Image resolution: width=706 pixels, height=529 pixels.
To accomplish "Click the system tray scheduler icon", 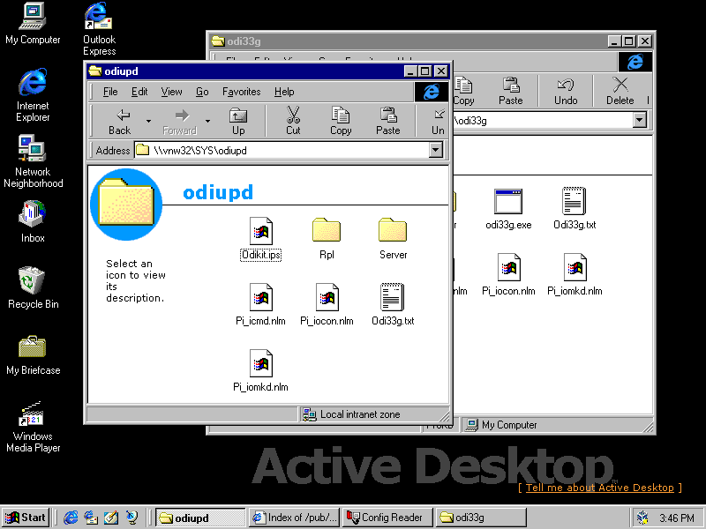I will 643,518.
